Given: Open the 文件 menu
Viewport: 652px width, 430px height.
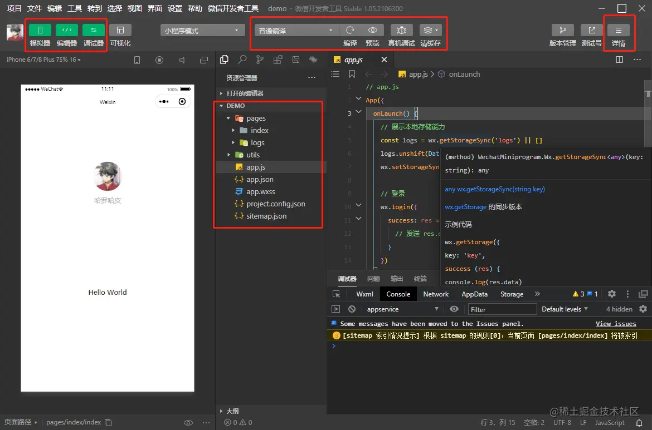Looking at the screenshot, I should click(35, 8).
